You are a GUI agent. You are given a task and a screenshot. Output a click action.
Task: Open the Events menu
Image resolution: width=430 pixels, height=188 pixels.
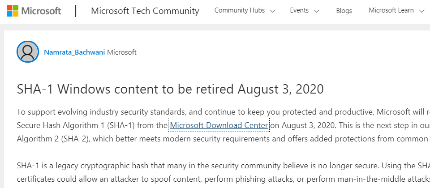pos(299,10)
